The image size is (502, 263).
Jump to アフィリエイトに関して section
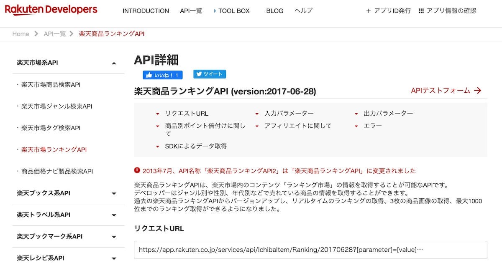click(x=298, y=126)
